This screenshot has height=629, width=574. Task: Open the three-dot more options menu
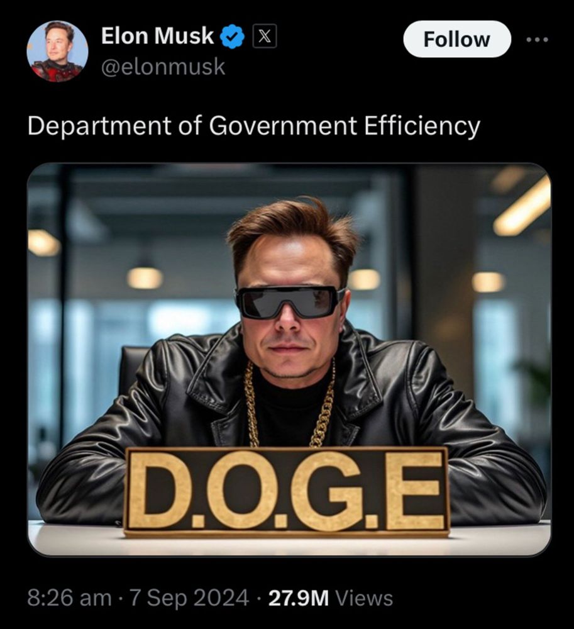pyautogui.click(x=537, y=40)
